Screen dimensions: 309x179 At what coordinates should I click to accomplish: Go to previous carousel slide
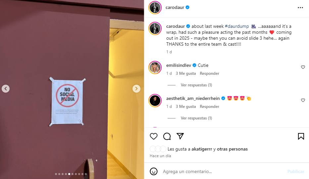6,89
